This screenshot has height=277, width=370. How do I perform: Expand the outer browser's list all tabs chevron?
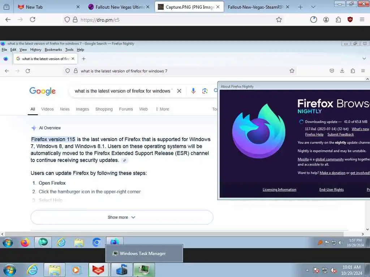point(313,7)
